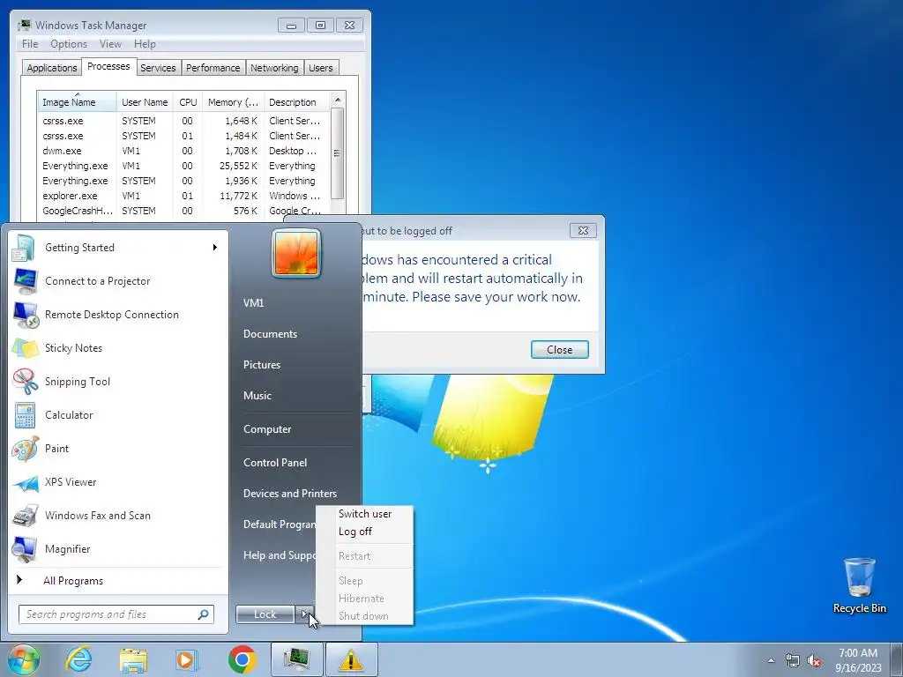Open Windows Explorer folder on taskbar

point(133,659)
